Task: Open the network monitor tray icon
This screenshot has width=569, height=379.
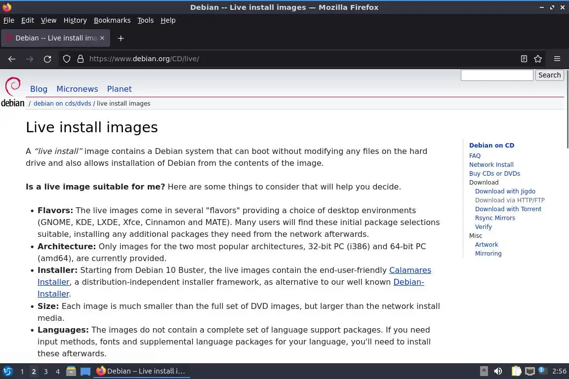Action: click(x=530, y=371)
